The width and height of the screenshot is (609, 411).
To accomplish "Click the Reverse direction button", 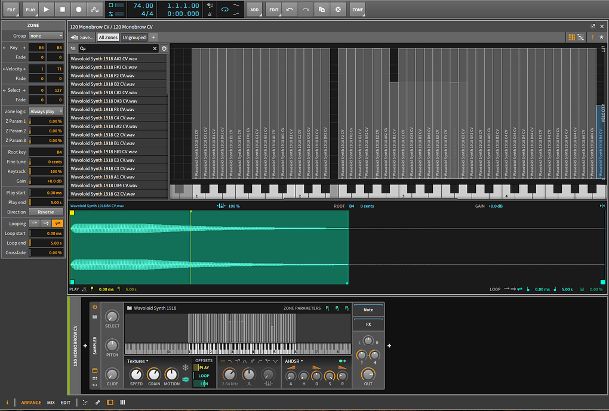I will tap(46, 212).
